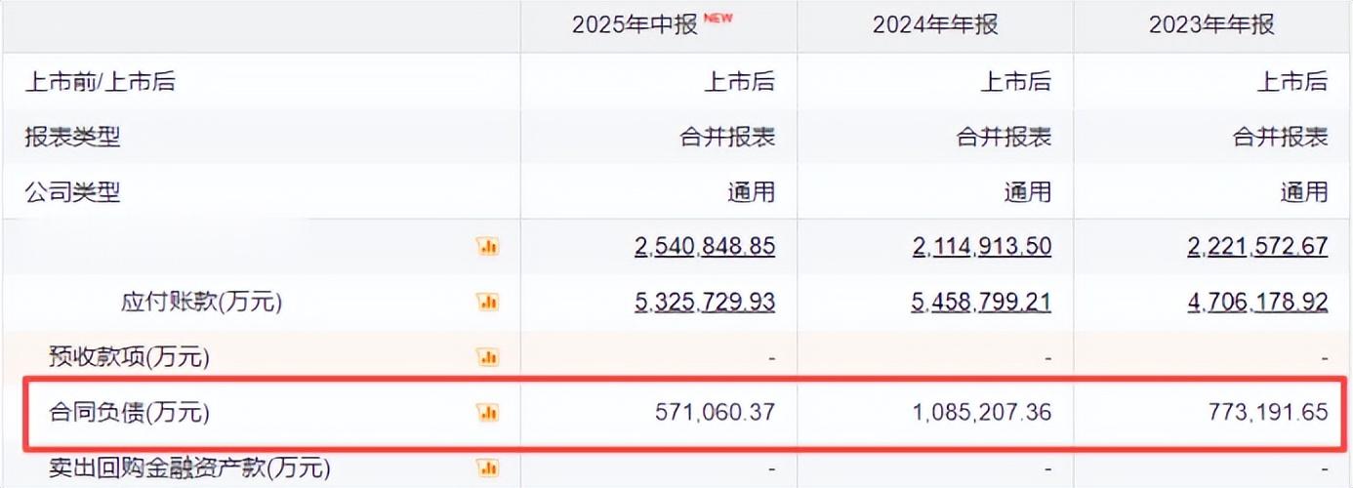
Task: Open the underlined value 2,221,572.67
Action: [1257, 246]
